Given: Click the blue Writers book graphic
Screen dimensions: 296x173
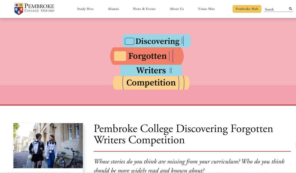Looking at the screenshot, I should point(151,70).
